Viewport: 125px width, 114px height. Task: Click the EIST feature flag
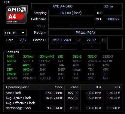[26, 74]
